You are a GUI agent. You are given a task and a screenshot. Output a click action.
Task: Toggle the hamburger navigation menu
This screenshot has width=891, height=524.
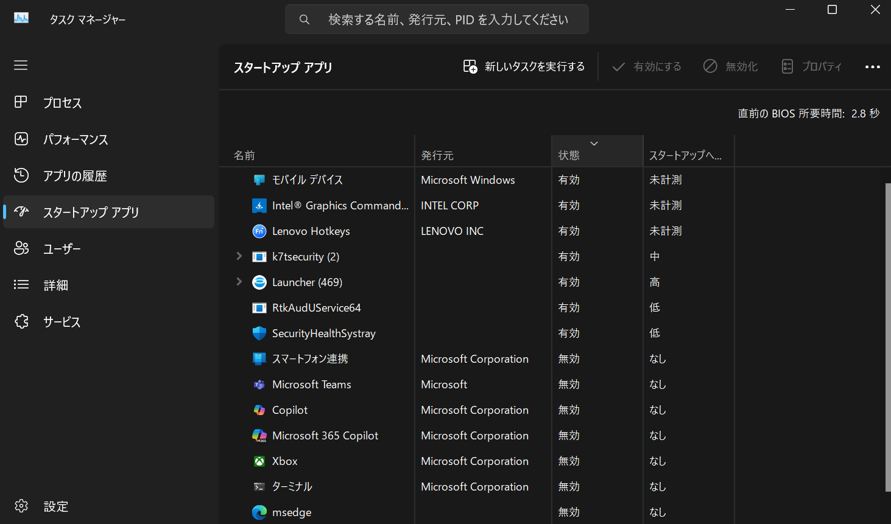coord(21,65)
